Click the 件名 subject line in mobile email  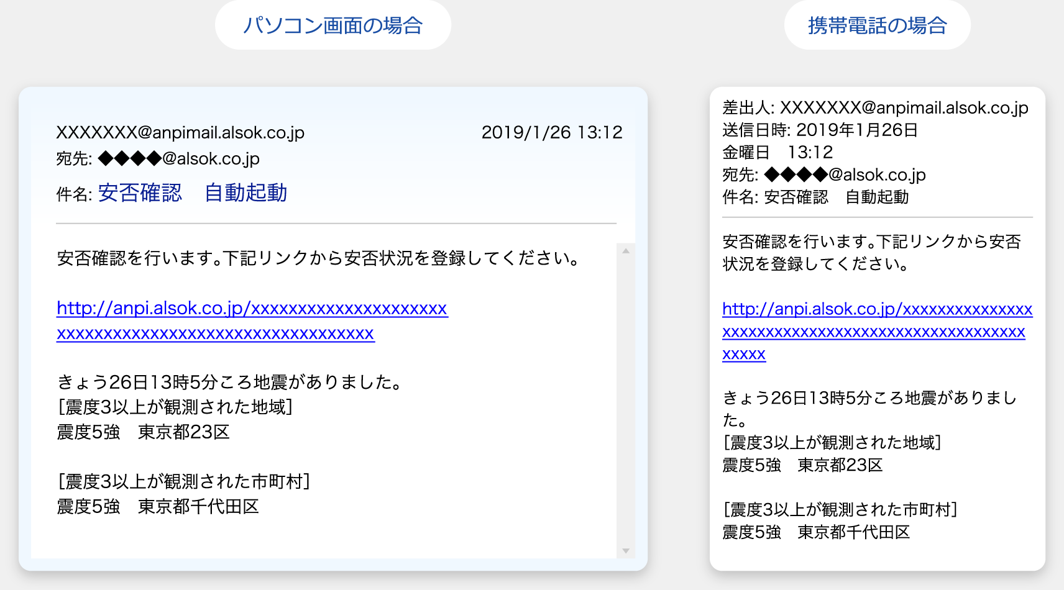pos(815,197)
